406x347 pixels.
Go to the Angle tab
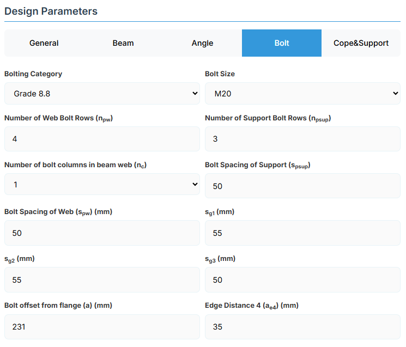tap(202, 43)
